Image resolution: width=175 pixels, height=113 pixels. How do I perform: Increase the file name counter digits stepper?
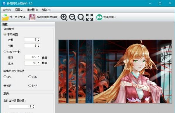pos(33,105)
